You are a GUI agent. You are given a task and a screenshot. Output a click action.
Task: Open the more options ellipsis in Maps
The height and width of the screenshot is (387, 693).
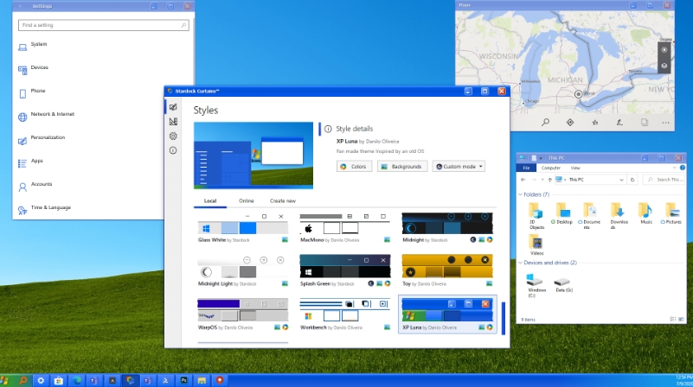pyautogui.click(x=665, y=123)
